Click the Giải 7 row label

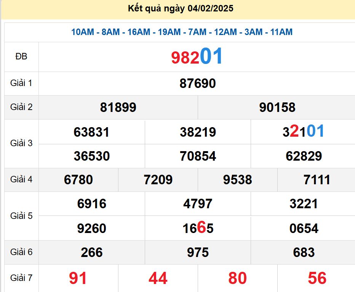pos(21,278)
